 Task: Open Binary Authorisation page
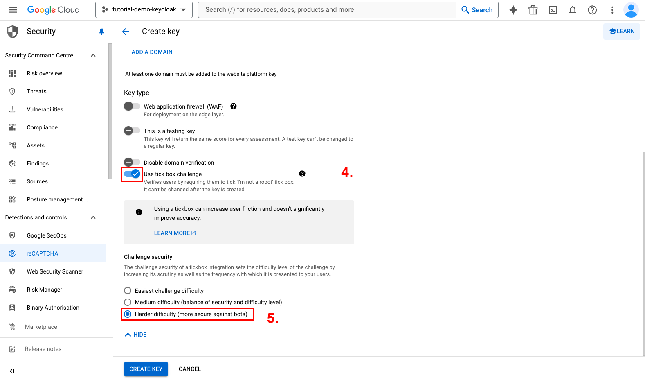point(53,308)
